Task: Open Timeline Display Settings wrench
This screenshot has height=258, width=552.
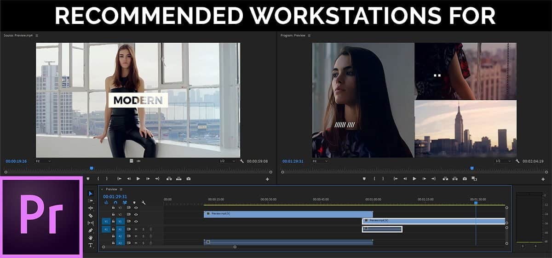Action: [144, 203]
